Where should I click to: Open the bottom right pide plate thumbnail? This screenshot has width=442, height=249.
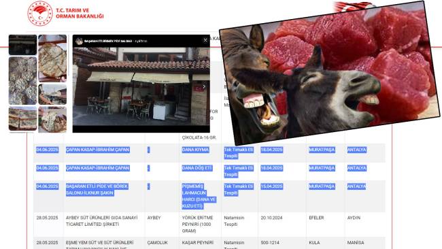click(52, 120)
